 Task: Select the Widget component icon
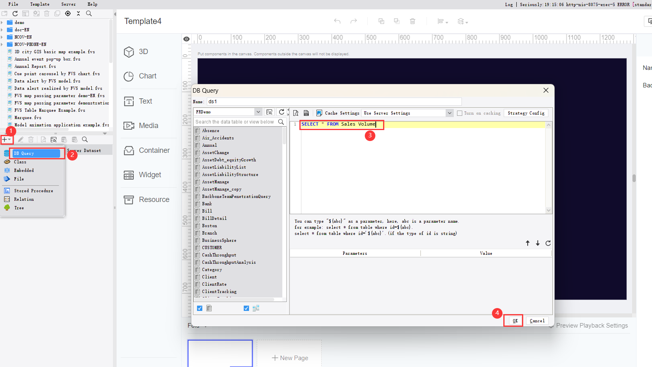pos(129,175)
